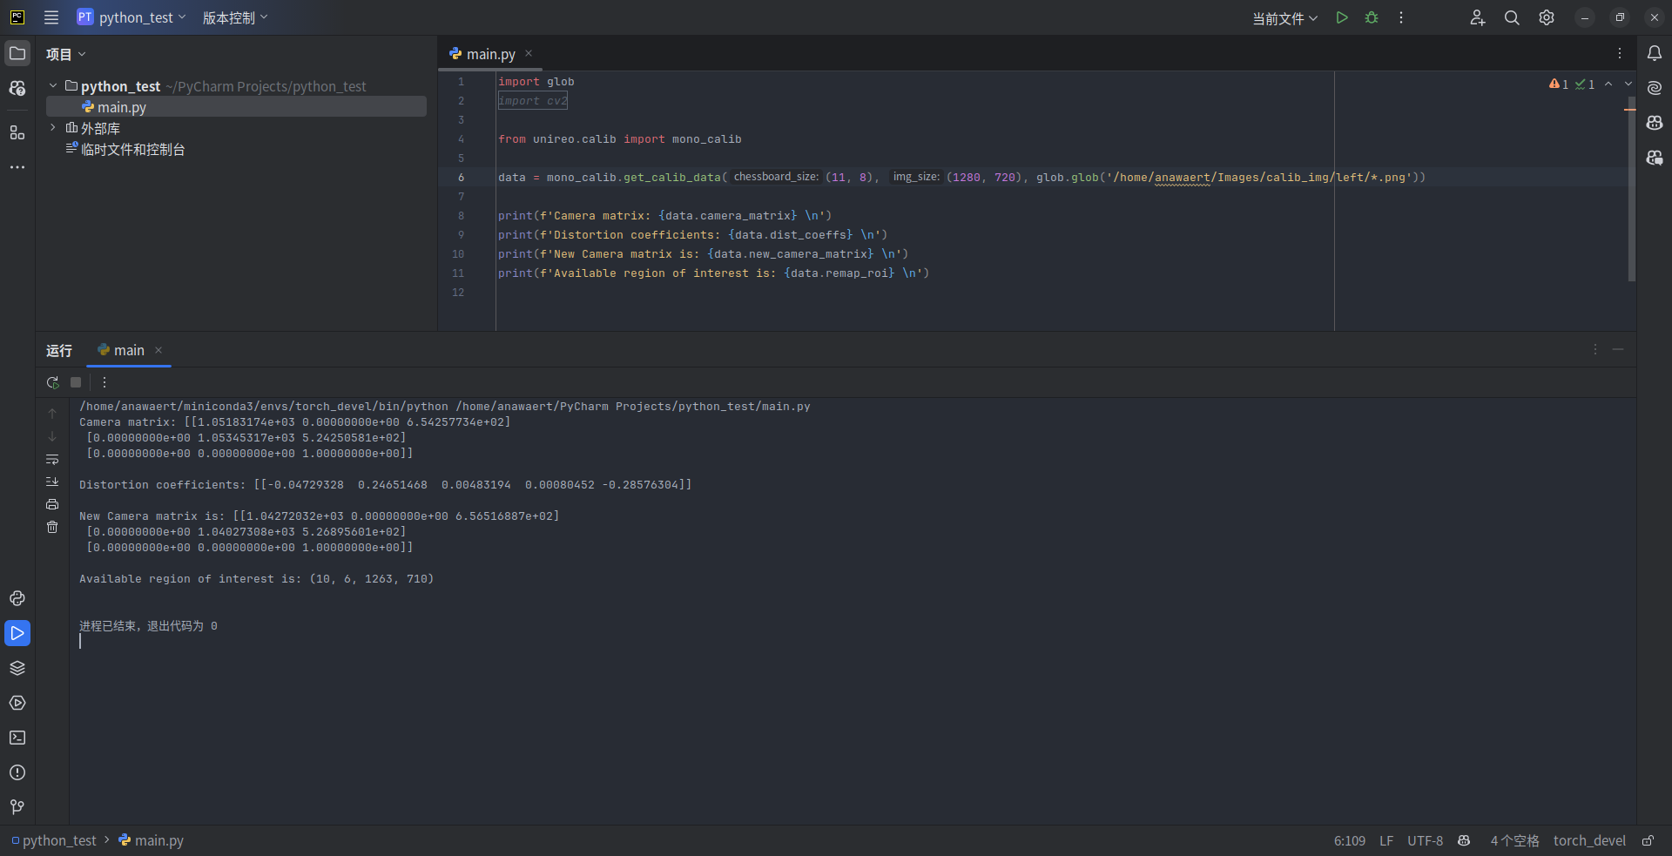1672x856 pixels.
Task: Toggle read-only lock icon in status bar
Action: coord(1648,840)
